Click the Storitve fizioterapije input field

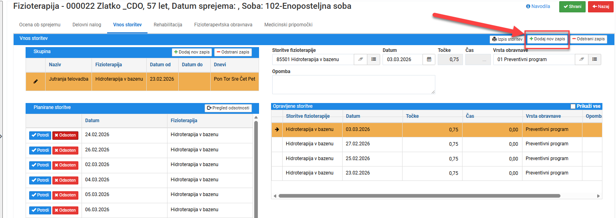point(313,59)
